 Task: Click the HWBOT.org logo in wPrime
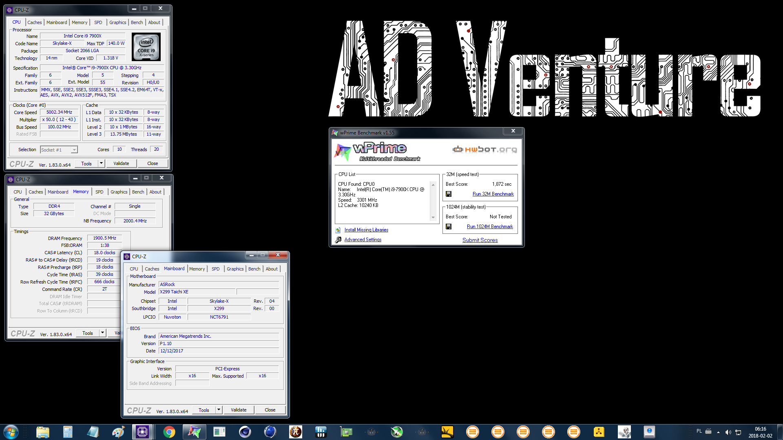click(484, 150)
